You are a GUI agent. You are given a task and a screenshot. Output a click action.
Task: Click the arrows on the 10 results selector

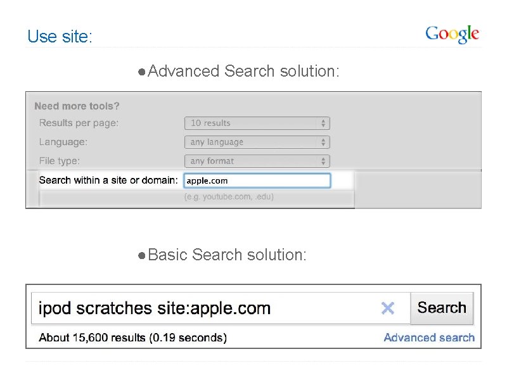click(323, 123)
